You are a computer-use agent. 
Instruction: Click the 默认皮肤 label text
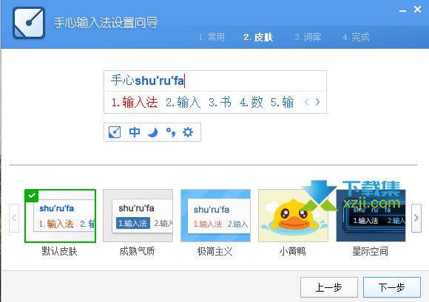pyautogui.click(x=59, y=251)
